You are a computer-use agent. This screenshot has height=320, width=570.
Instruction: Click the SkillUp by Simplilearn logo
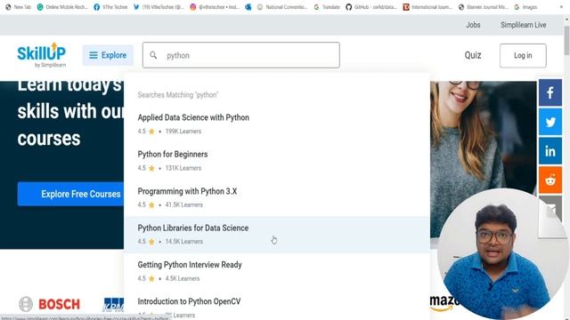coord(42,55)
